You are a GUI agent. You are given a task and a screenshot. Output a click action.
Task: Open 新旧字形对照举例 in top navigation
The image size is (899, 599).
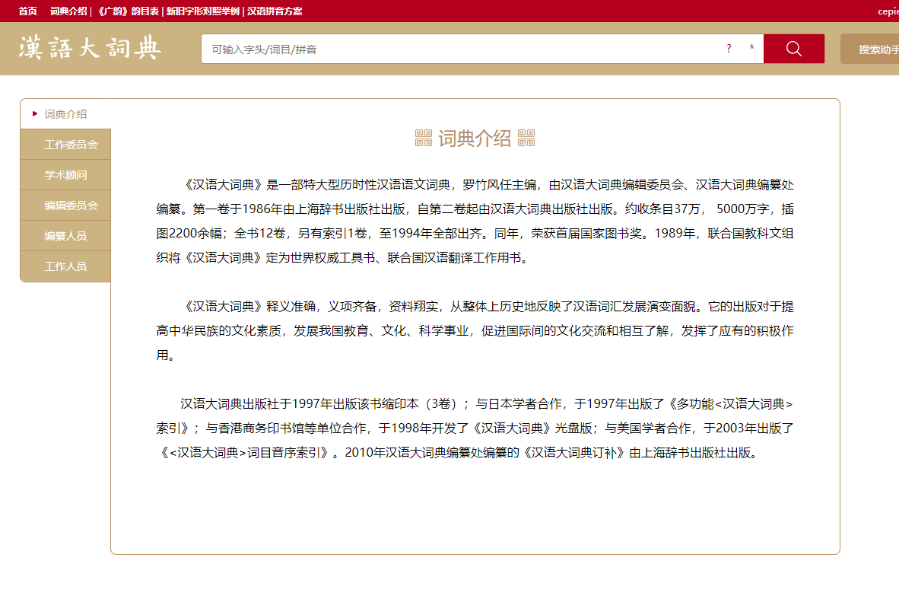click(202, 11)
